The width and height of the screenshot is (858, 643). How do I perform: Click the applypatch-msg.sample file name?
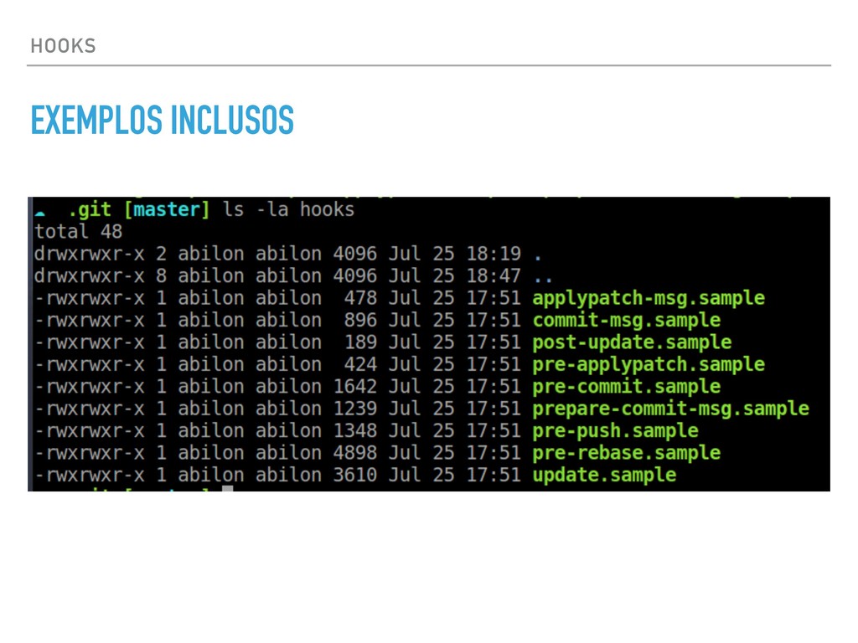pos(649,299)
